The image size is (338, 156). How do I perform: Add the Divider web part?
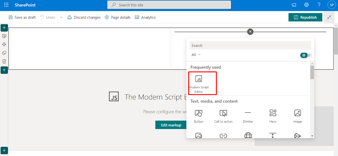click(x=248, y=116)
